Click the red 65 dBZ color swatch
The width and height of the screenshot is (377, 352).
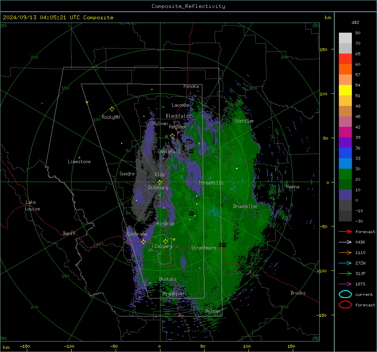pos(345,59)
